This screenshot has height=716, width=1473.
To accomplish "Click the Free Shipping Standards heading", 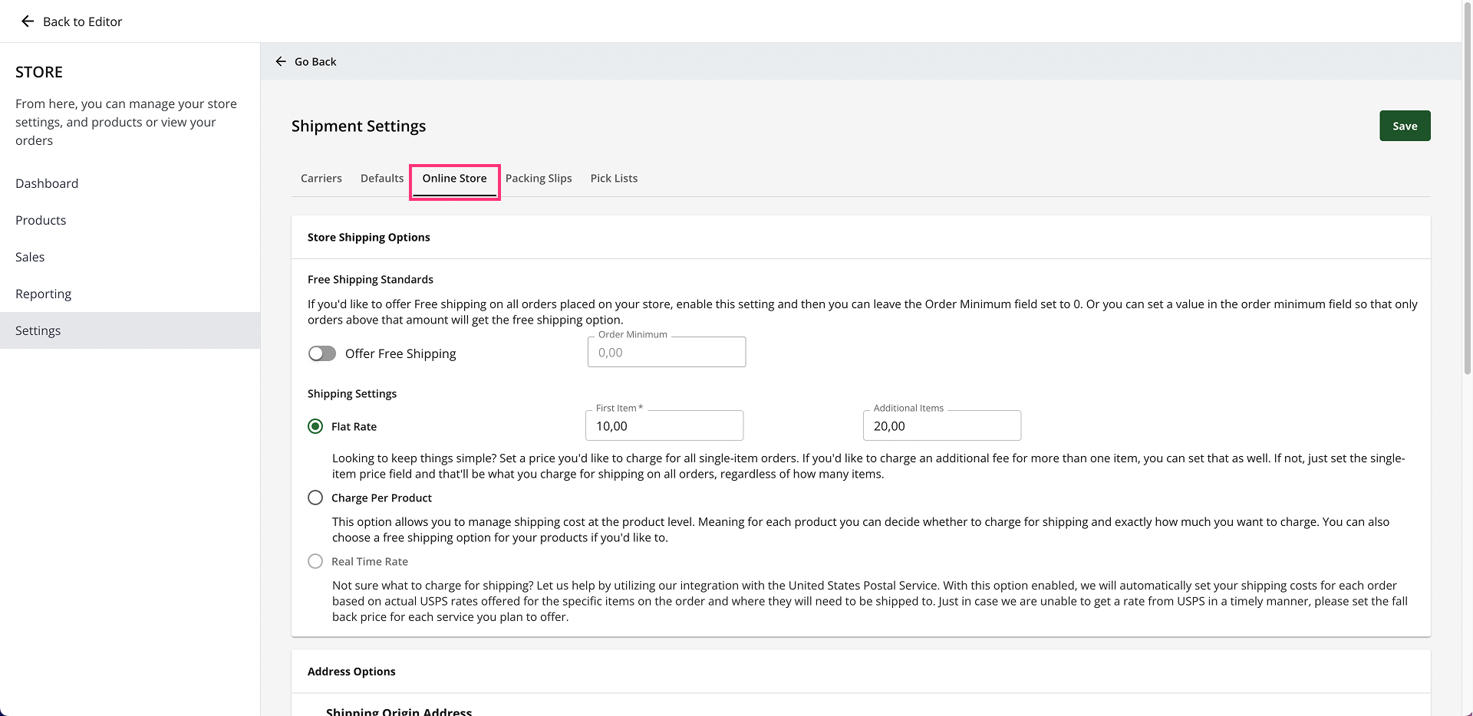I will pos(371,280).
